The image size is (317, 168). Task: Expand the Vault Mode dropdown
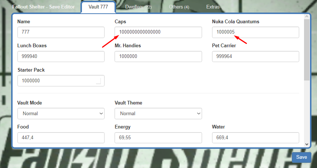[x=61, y=114]
